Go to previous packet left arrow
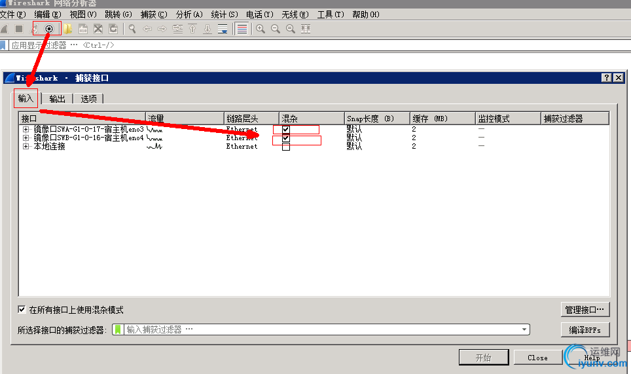Viewport: 631px width, 374px height. pos(147,29)
